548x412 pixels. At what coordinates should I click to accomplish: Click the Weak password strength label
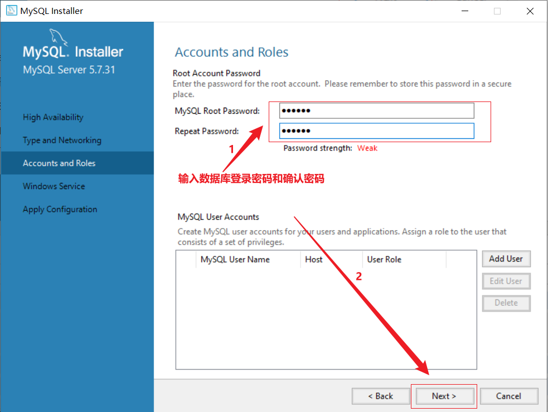point(367,148)
